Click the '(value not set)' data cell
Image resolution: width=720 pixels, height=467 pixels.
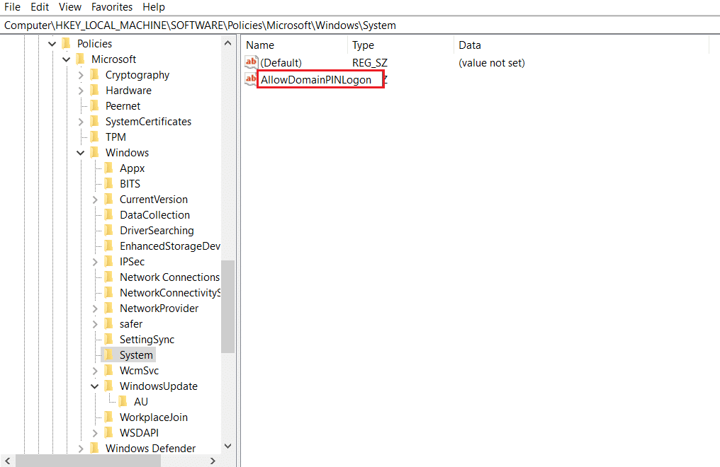click(491, 63)
